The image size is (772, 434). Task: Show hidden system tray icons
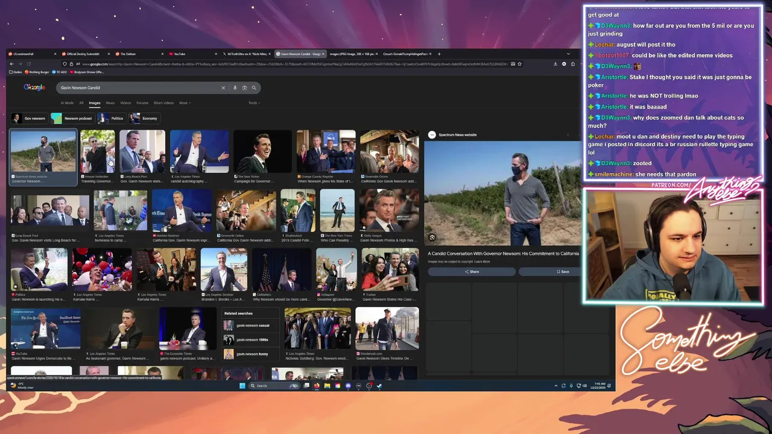[555, 386]
